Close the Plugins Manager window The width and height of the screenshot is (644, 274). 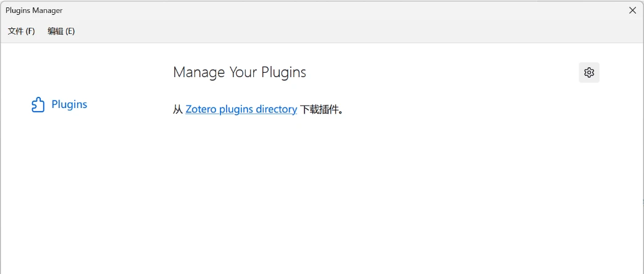pos(632,10)
